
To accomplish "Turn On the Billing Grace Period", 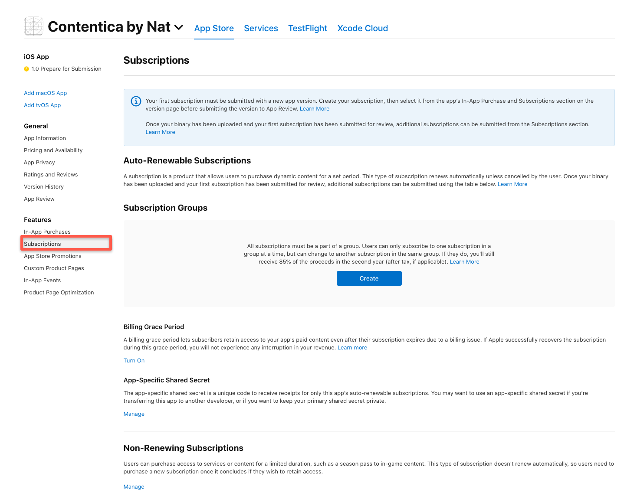I will pos(134,361).
